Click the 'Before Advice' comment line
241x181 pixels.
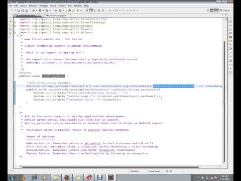coord(89,143)
